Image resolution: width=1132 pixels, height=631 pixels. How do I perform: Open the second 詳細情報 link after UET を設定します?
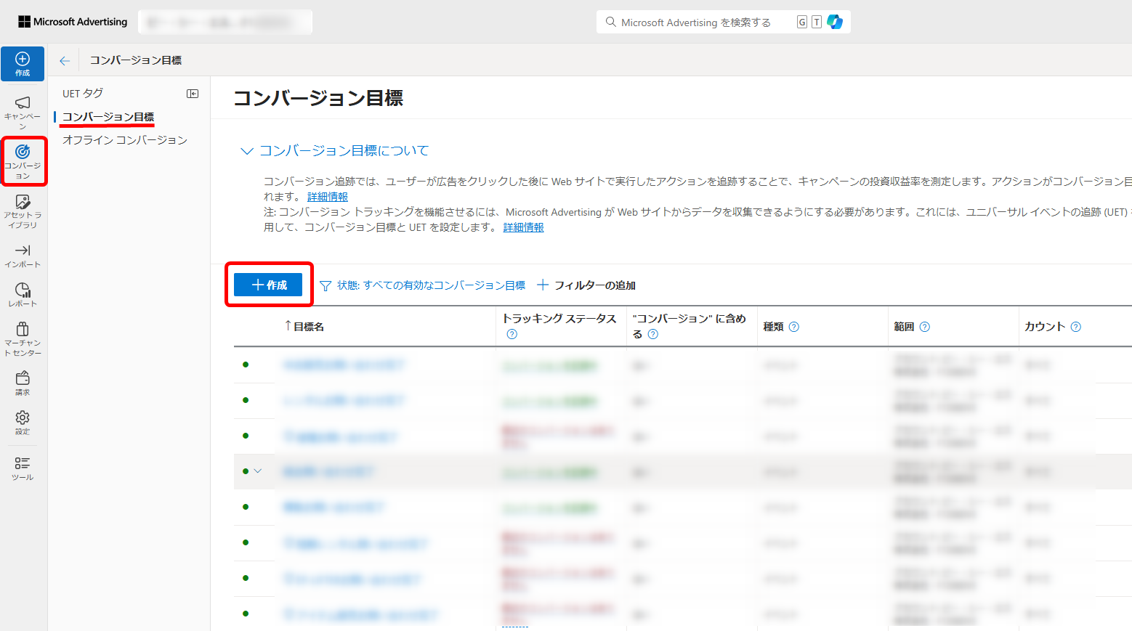coord(523,227)
